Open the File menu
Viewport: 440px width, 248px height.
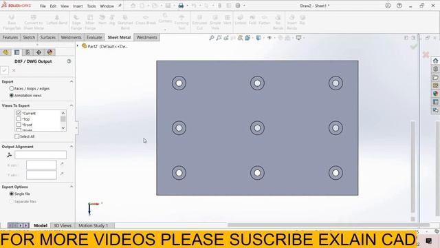(x=43, y=6)
